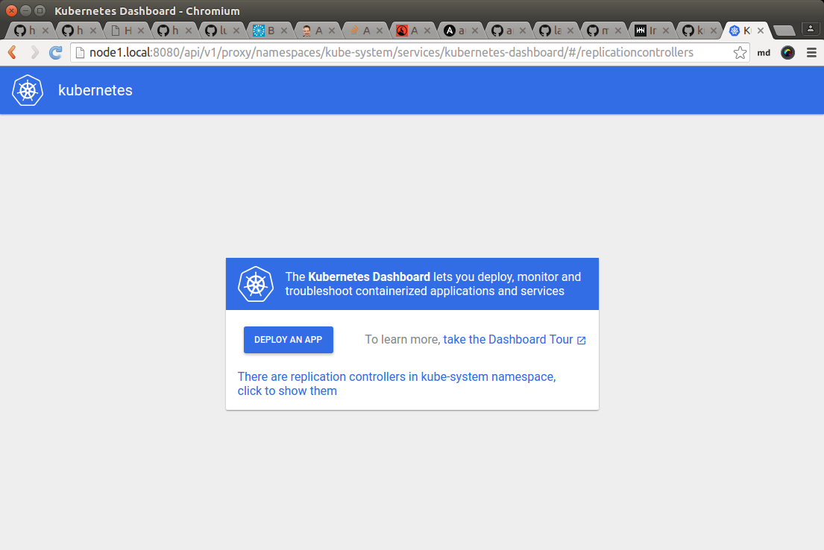This screenshot has height=550, width=824.
Task: Switch to the tab with blank page icon 'H'
Action: tap(127, 31)
